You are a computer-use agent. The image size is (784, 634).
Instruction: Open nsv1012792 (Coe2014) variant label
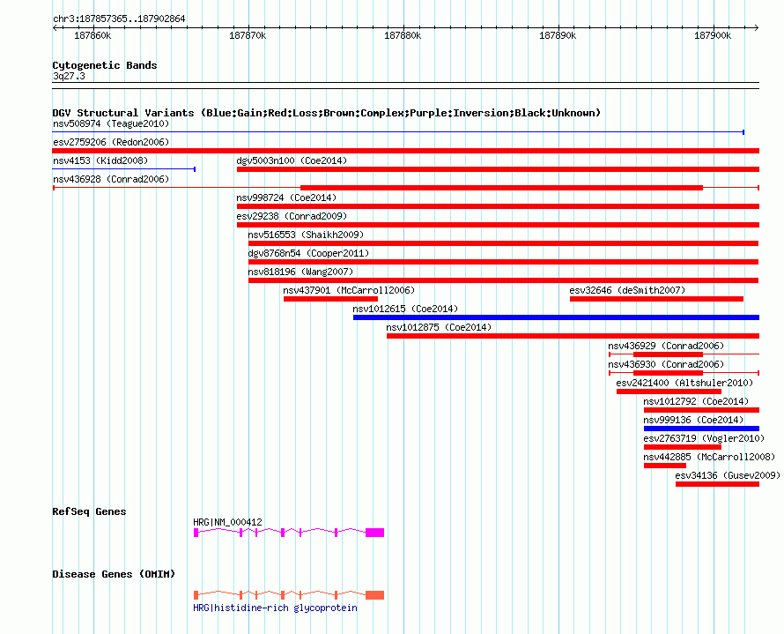coord(696,401)
